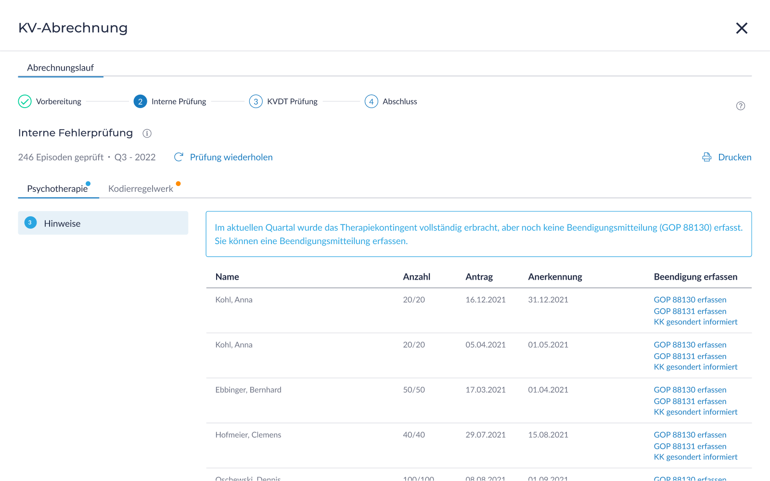
Task: Click Antrag date 29.07.2021
Action: click(x=486, y=435)
